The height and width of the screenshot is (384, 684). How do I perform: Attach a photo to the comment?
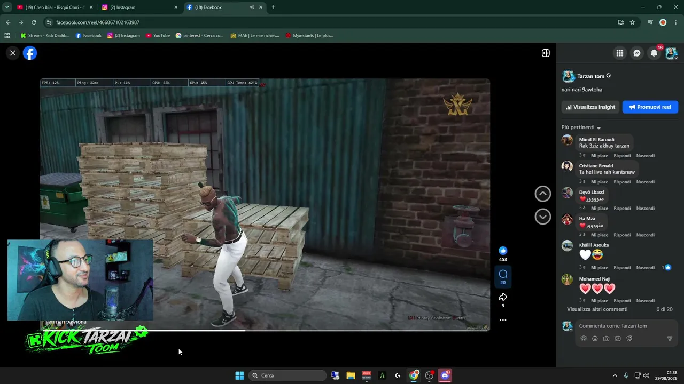[x=607, y=339]
